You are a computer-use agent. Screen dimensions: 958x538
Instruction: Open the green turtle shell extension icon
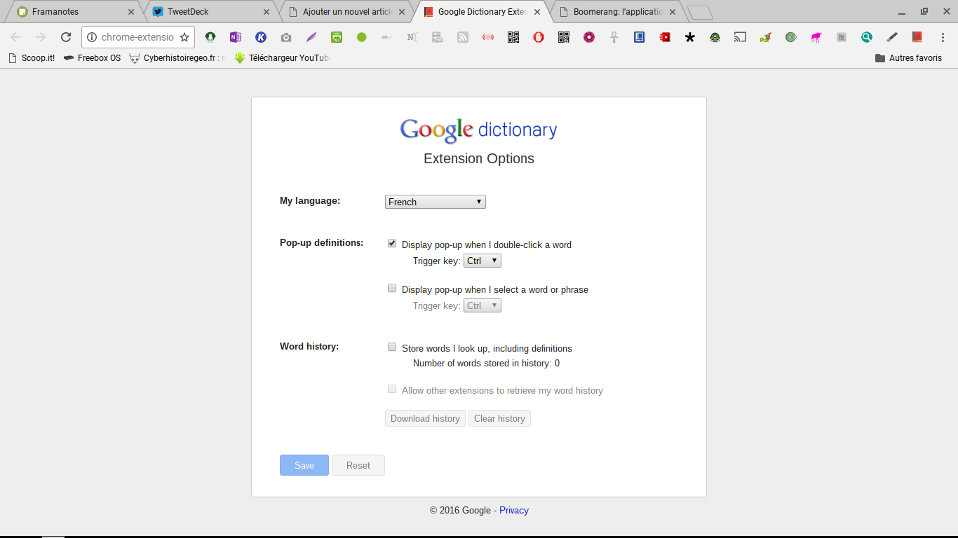[715, 37]
